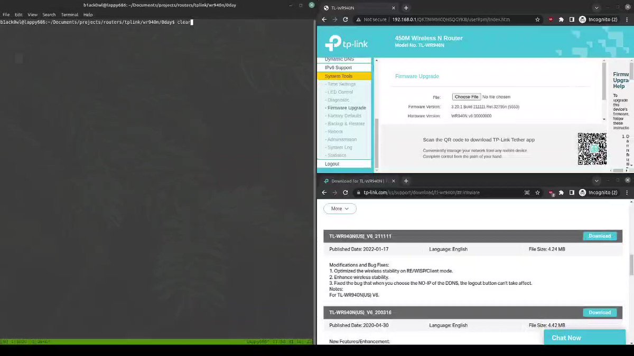
Task: Open the terminal View menu
Action: (32, 15)
